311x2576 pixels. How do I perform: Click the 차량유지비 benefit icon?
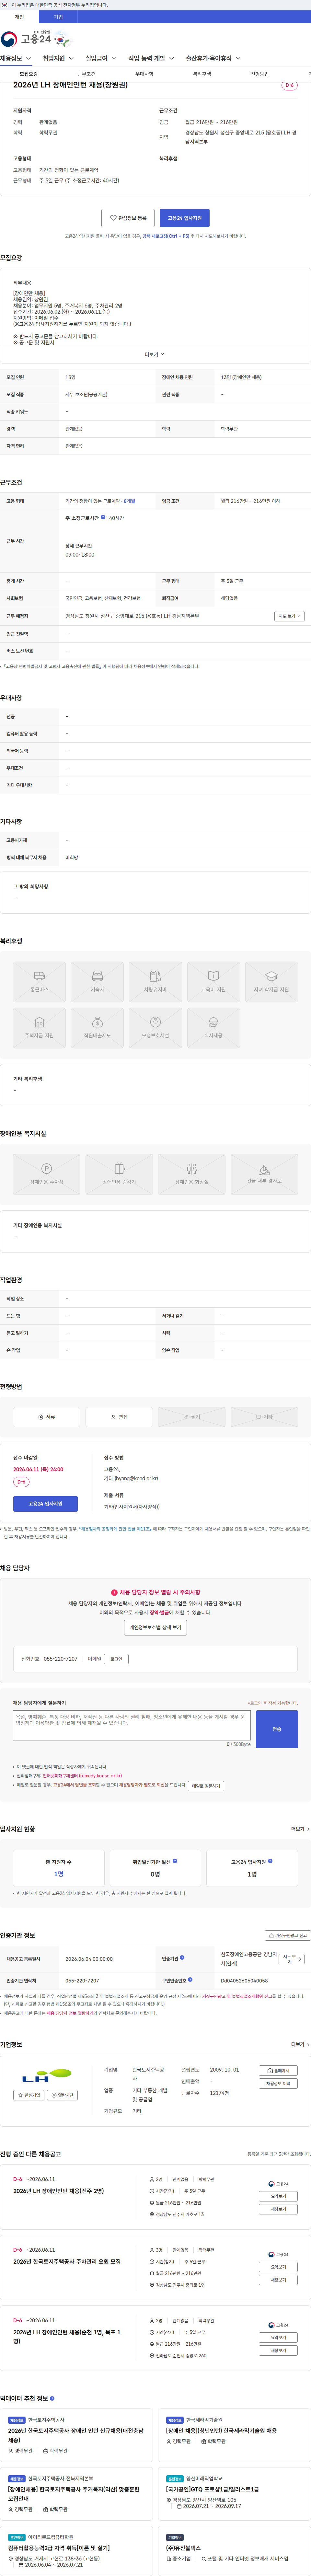(155, 982)
